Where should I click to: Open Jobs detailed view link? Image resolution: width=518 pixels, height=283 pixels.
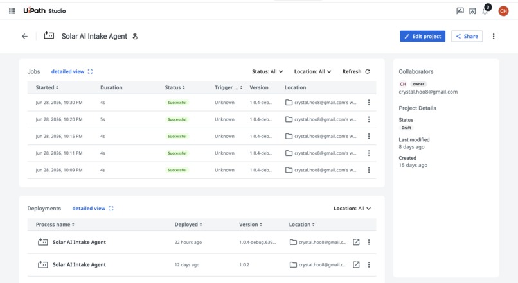[72, 72]
